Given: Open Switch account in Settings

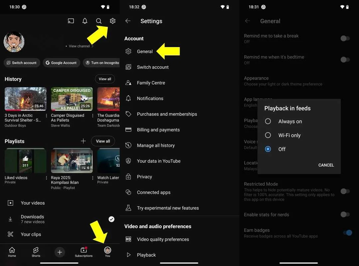Looking at the screenshot, I should click(179, 67).
